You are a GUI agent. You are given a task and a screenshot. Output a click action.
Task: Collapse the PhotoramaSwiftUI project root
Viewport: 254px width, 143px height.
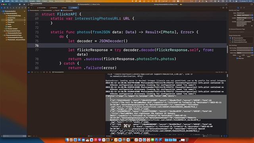click(2, 12)
